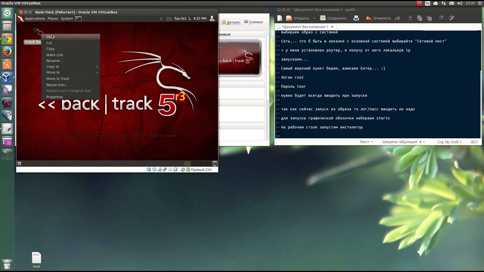The image size is (484, 272).
Task: Open the find magnifier tool in gedit
Action: tap(442, 18)
